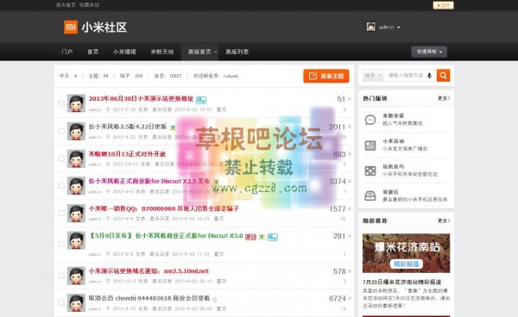Click the 设为首页 link at top
This screenshot has width=518, height=317.
coord(66,5)
